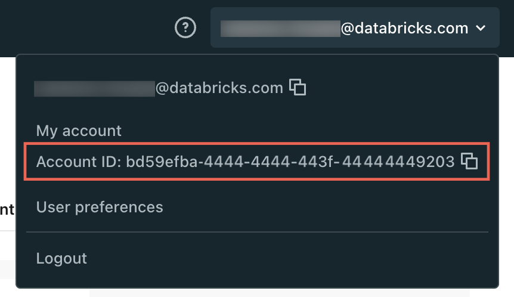Click the partially hidden "nt" text at left
Viewport: 514px width, 297px height.
7,210
